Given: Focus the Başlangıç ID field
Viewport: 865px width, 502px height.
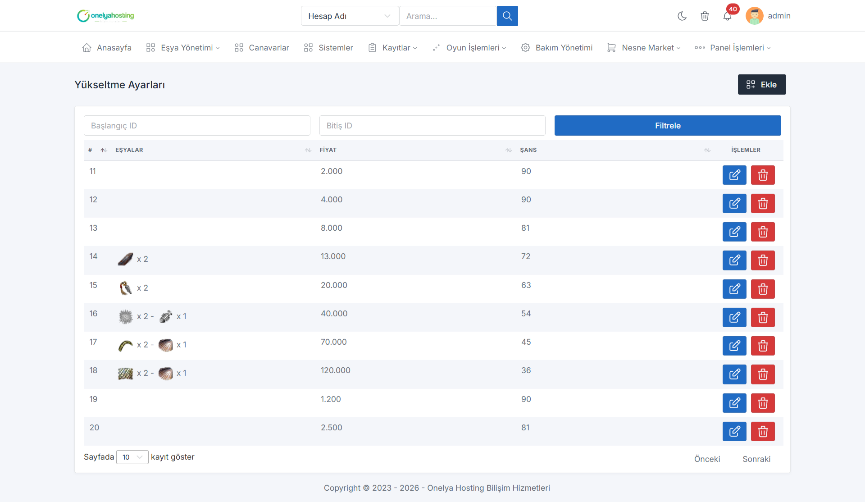Looking at the screenshot, I should click(x=197, y=126).
